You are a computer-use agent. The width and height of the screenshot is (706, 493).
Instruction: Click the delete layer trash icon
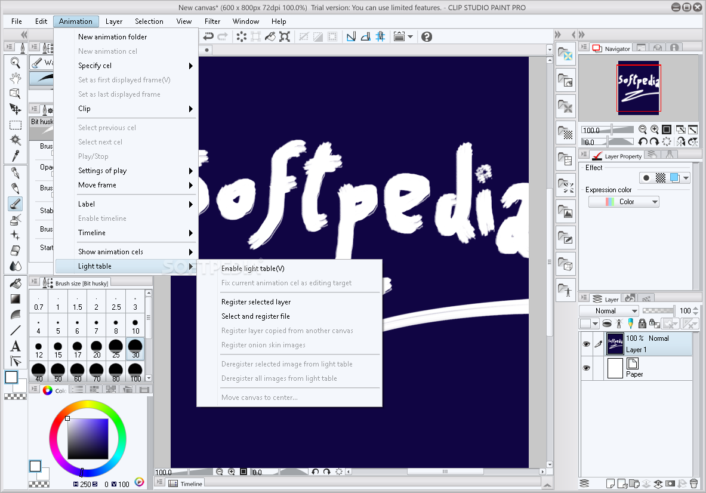[694, 483]
